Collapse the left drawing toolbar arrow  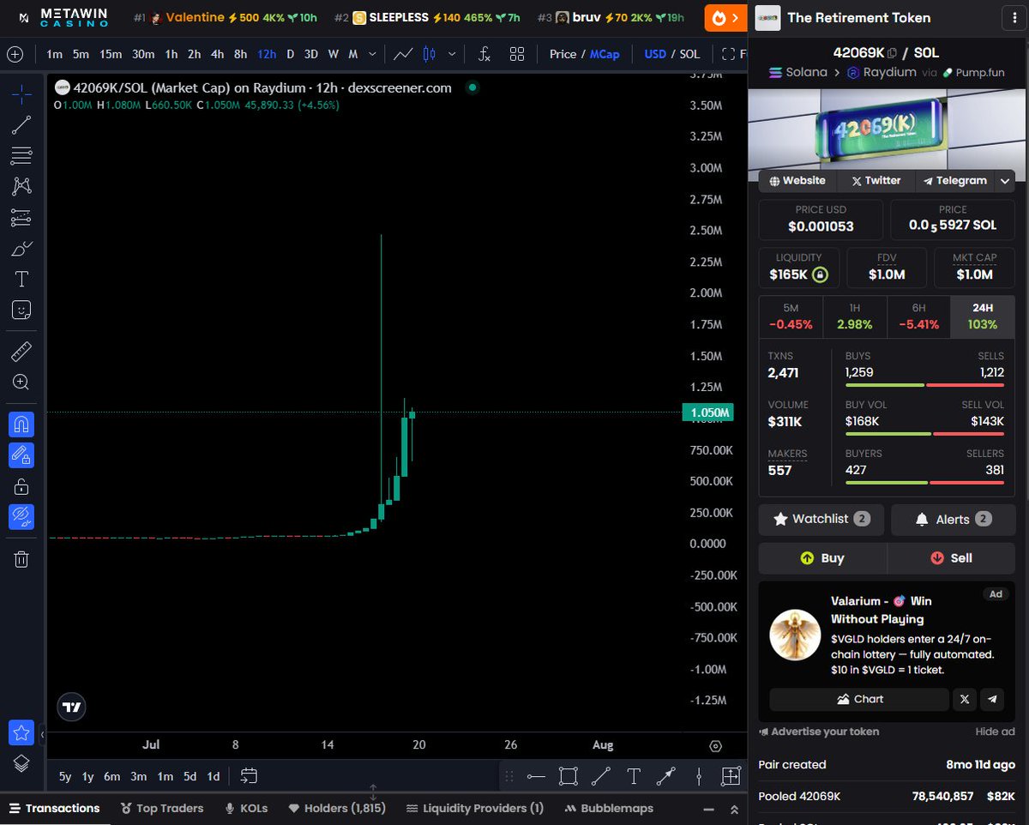tap(42, 734)
